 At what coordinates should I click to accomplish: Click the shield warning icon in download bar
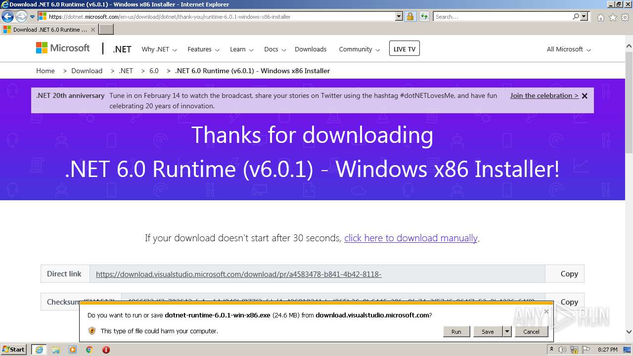click(91, 331)
